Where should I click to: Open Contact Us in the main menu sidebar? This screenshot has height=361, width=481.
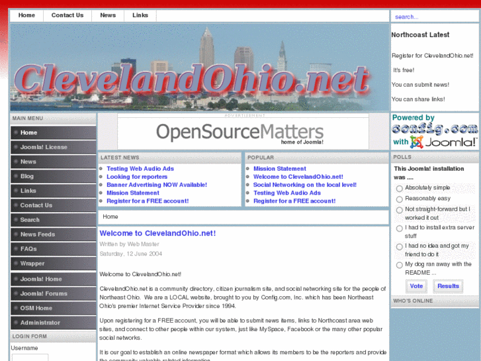(53, 205)
